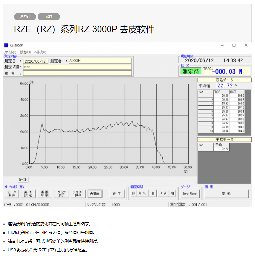Select TOP value 24.19 in row 9

click(x=221, y=127)
